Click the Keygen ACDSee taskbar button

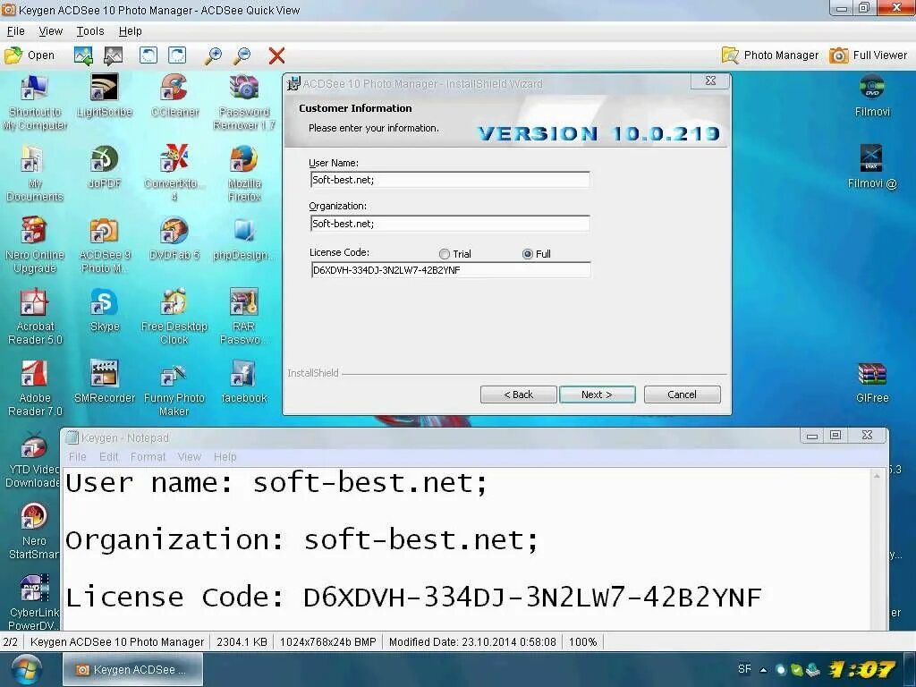pyautogui.click(x=132, y=669)
